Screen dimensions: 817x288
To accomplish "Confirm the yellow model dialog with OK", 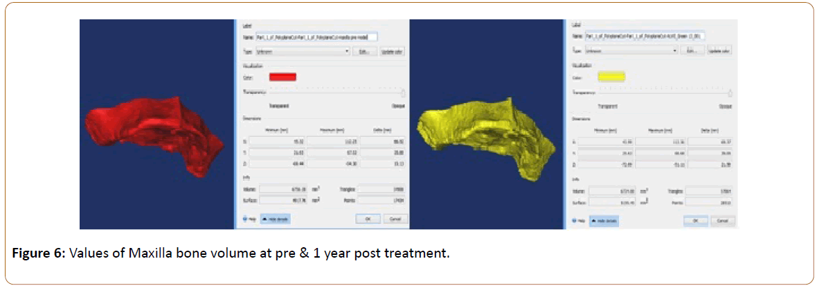I will coord(696,220).
